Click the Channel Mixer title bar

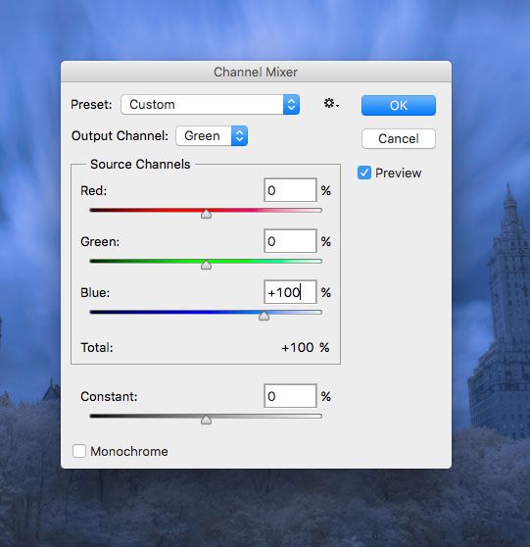(256, 72)
